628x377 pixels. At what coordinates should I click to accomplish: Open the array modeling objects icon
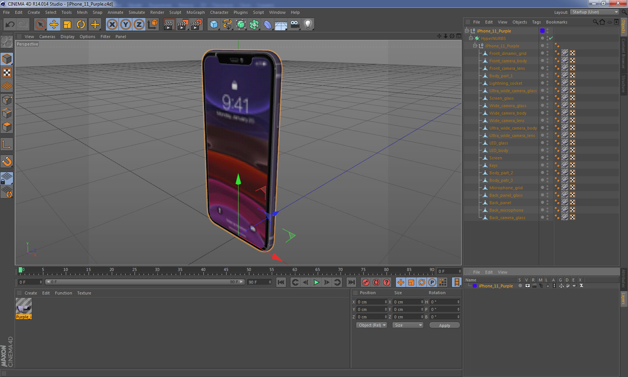pyautogui.click(x=254, y=25)
